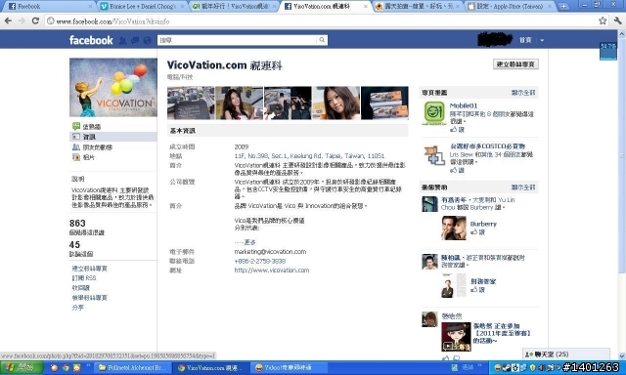Viewport: 626px width, 375px height.
Task: Click Mobile01 page icon
Action: click(434, 112)
